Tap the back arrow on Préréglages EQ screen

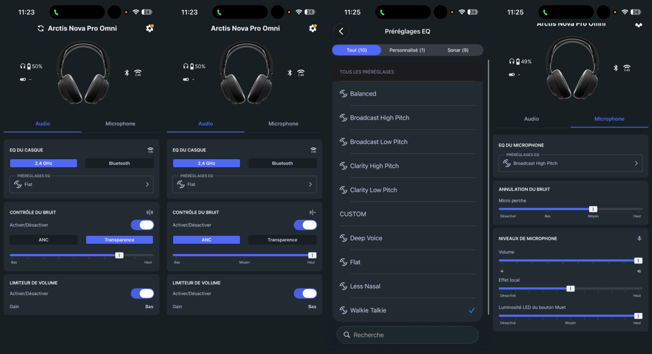(x=341, y=31)
